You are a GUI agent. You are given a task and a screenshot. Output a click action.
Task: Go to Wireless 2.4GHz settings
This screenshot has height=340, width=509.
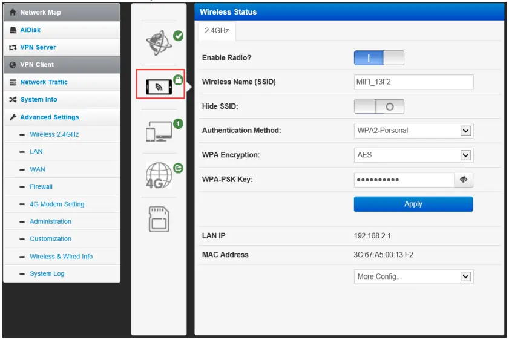(62, 134)
